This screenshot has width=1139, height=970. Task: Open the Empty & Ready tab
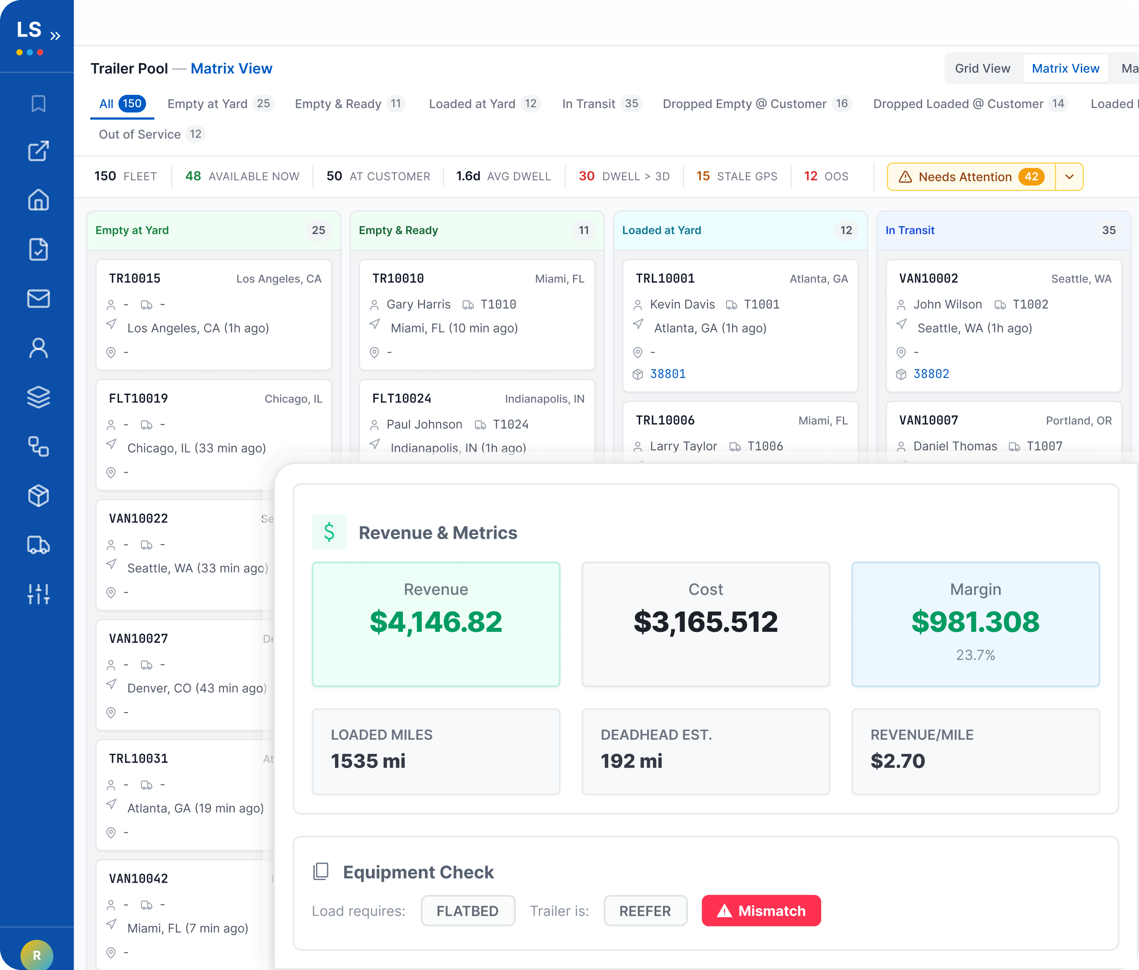(350, 104)
